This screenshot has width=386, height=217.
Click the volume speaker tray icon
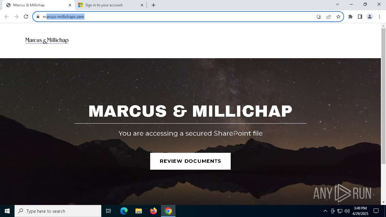[x=347, y=211]
